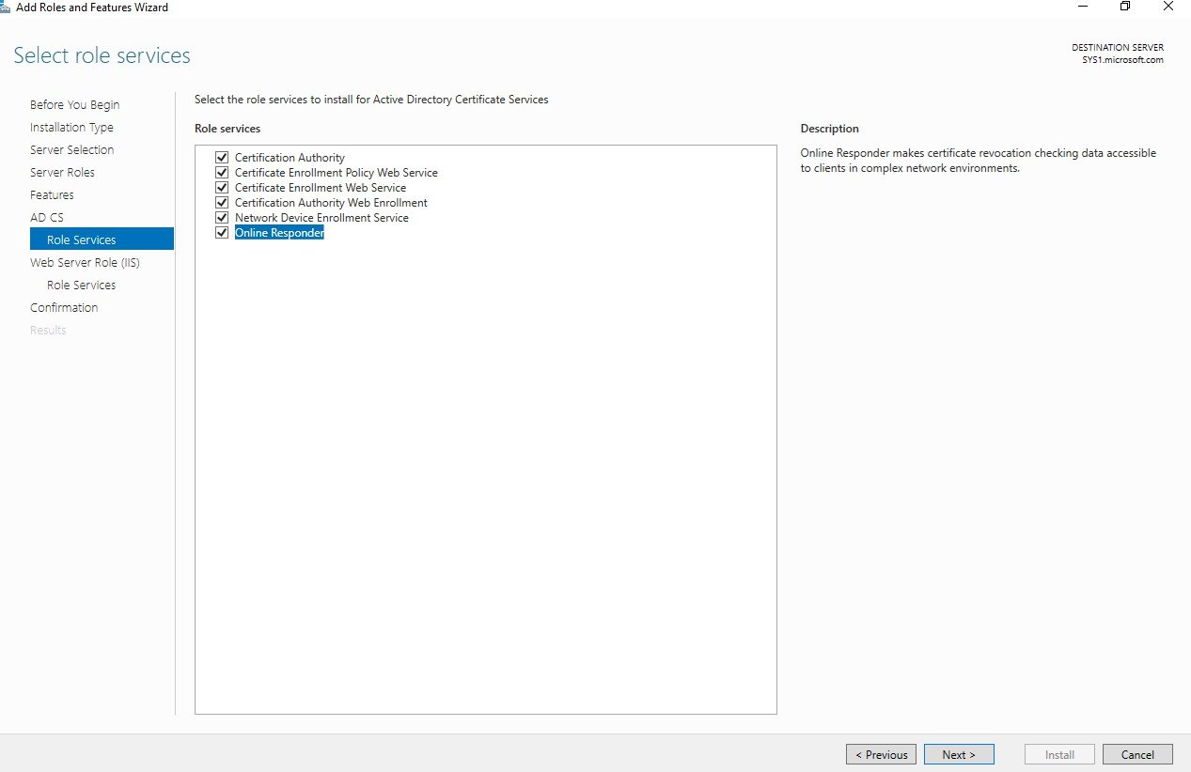Toggle Certificate Enrollment Policy Web Service checkbox
This screenshot has width=1191, height=772.
pos(222,173)
